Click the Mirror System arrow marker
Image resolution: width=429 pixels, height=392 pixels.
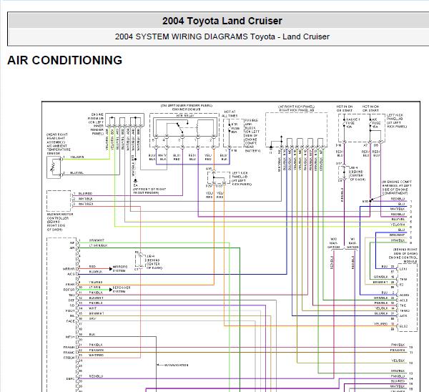pos(111,269)
